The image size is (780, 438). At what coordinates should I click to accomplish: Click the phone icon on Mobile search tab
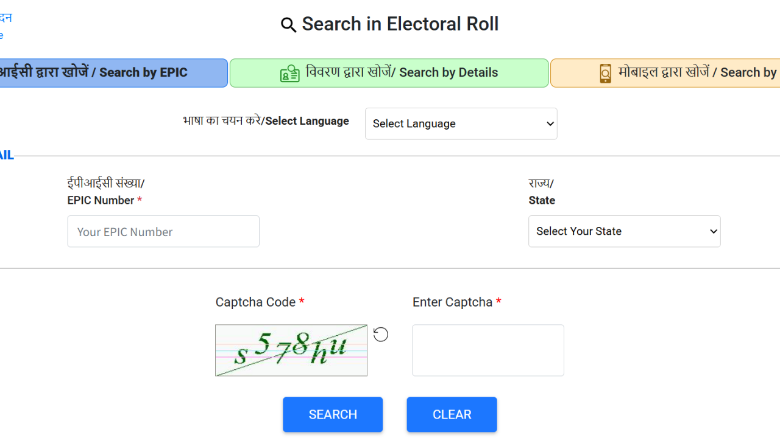[x=605, y=73]
